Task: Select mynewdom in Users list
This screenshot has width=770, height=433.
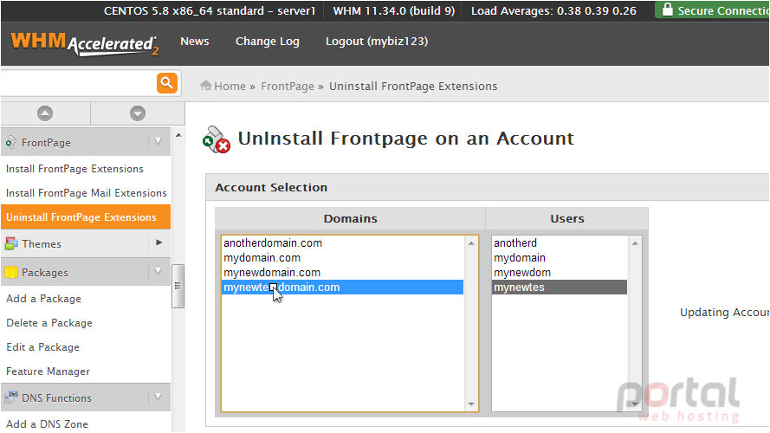Action: point(560,273)
